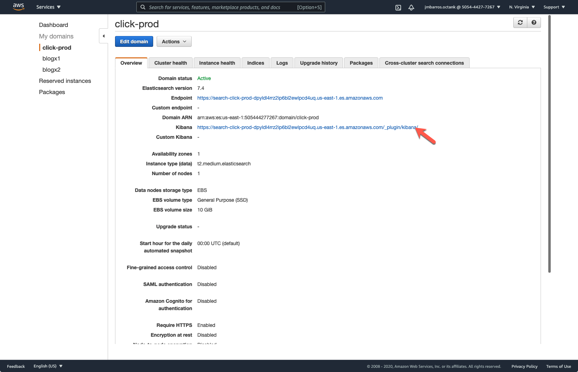
Task: Open Packages in the sidebar
Action: point(52,92)
